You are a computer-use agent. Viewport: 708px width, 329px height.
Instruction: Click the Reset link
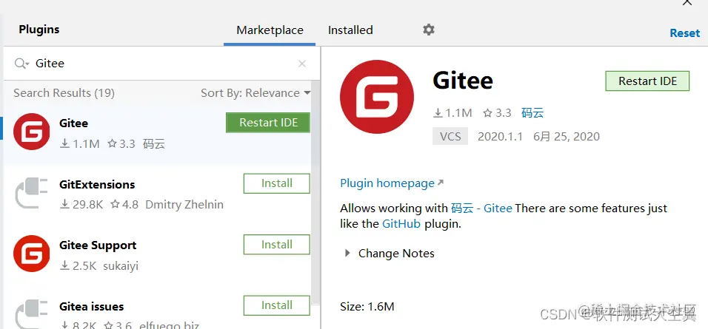click(684, 33)
